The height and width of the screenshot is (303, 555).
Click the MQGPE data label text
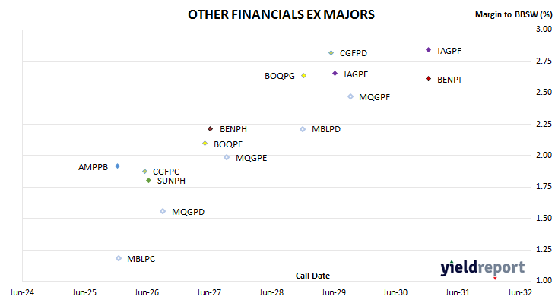pyautogui.click(x=252, y=158)
